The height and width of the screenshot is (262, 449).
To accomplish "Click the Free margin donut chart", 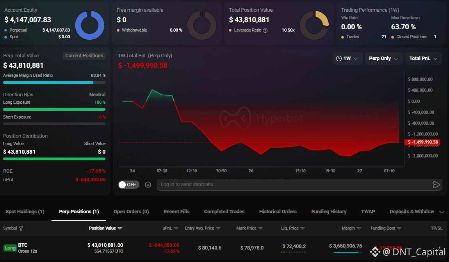I will 202,25.
